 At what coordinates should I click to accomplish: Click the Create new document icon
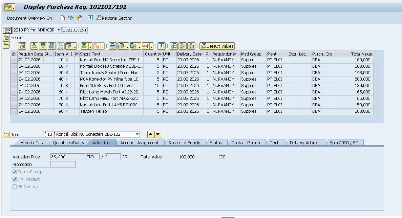pos(63,18)
